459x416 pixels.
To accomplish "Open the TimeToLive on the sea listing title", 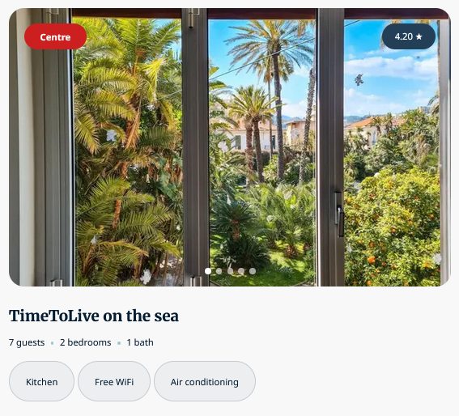I will 94,316.
